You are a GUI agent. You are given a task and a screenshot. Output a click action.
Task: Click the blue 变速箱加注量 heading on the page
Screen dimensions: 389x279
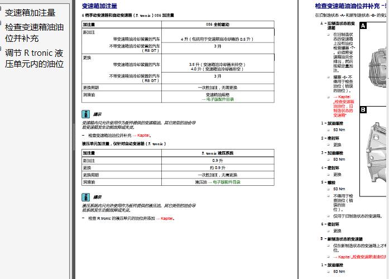coord(99,6)
